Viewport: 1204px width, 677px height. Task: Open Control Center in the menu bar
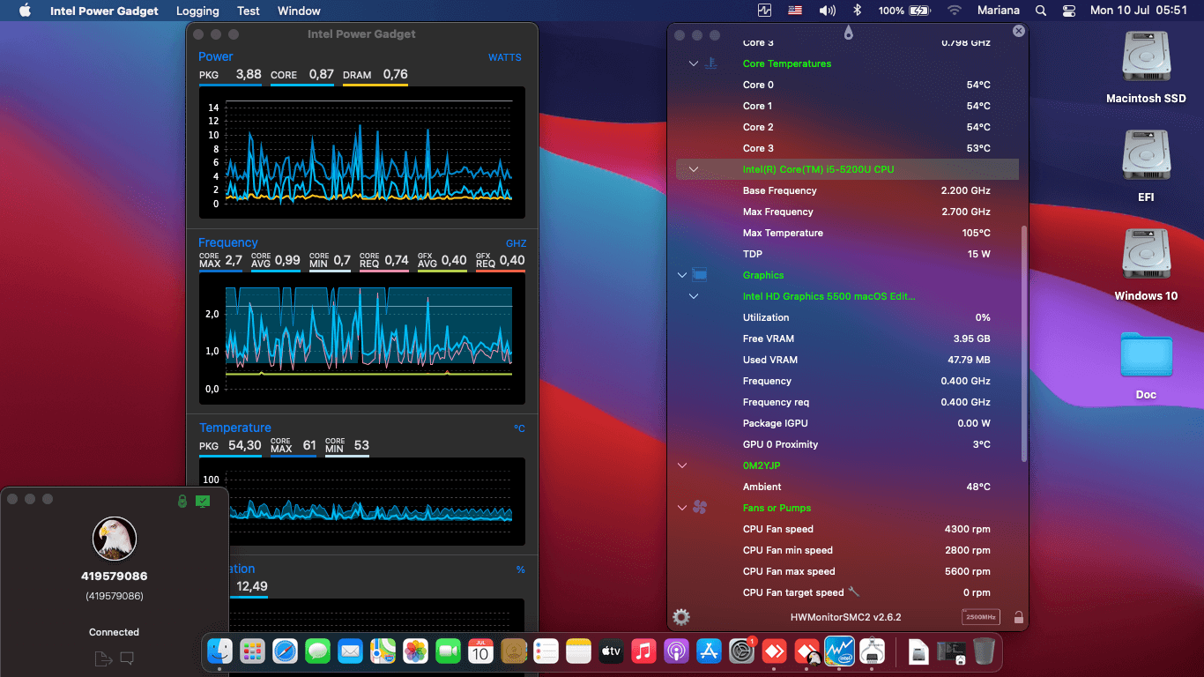coord(1069,11)
